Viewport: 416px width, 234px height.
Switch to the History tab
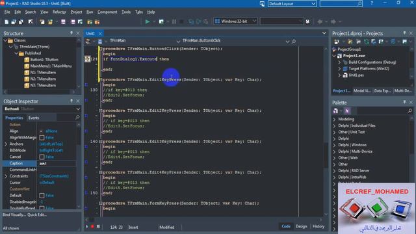point(318,226)
